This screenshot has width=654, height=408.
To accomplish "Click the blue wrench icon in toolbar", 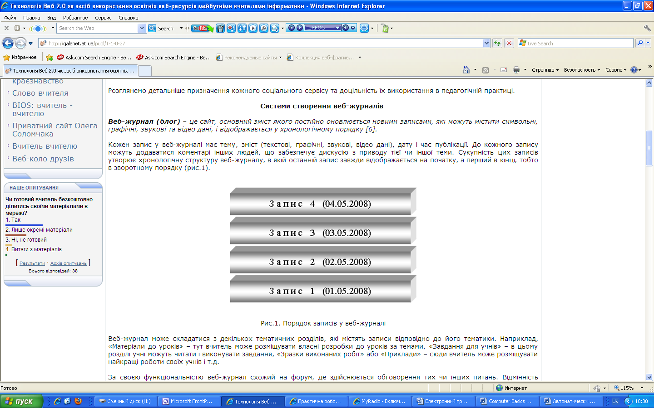I will [x=264, y=28].
